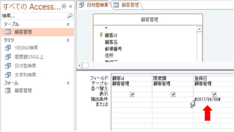Open the 限度額150以上 query entry

(x=29, y=57)
